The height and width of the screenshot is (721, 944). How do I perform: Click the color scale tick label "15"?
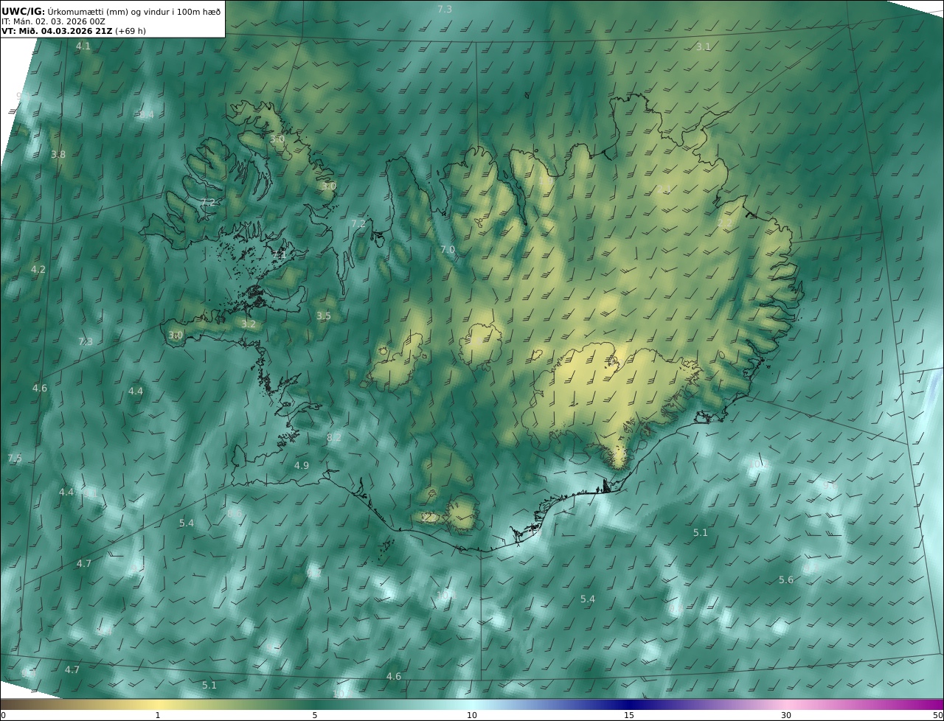pyautogui.click(x=629, y=715)
